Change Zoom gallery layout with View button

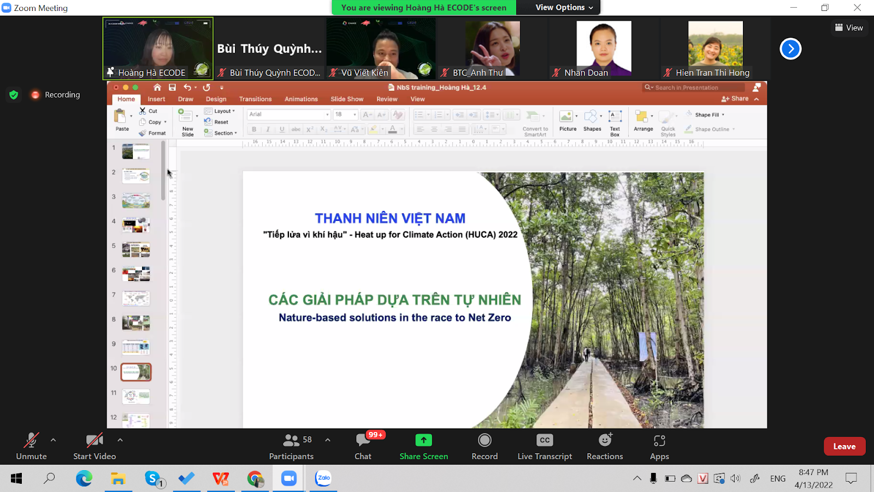(849, 27)
